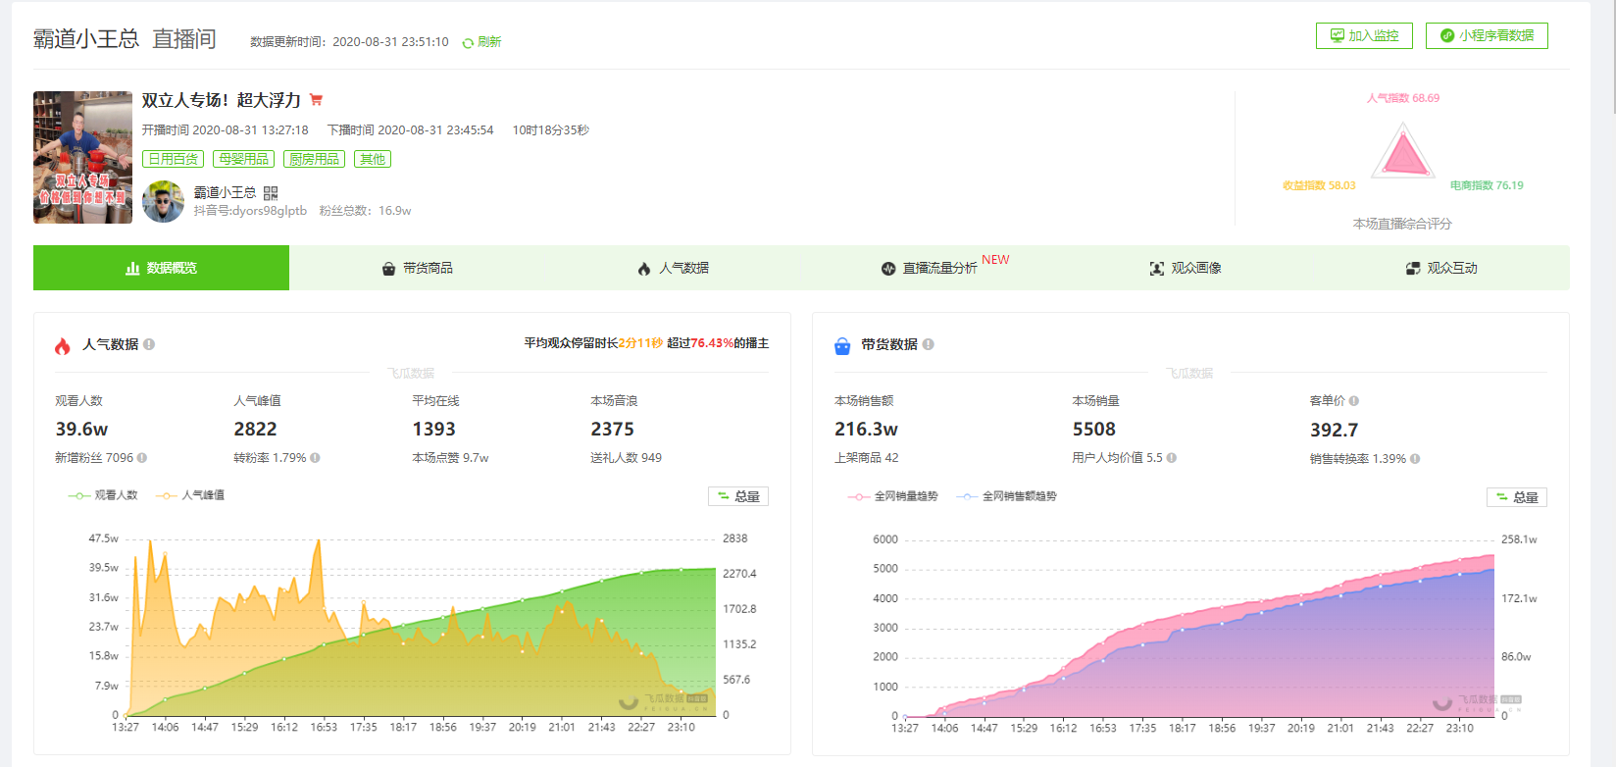
Task: Click the 本场销售额 value 216.3w
Action: click(x=866, y=430)
